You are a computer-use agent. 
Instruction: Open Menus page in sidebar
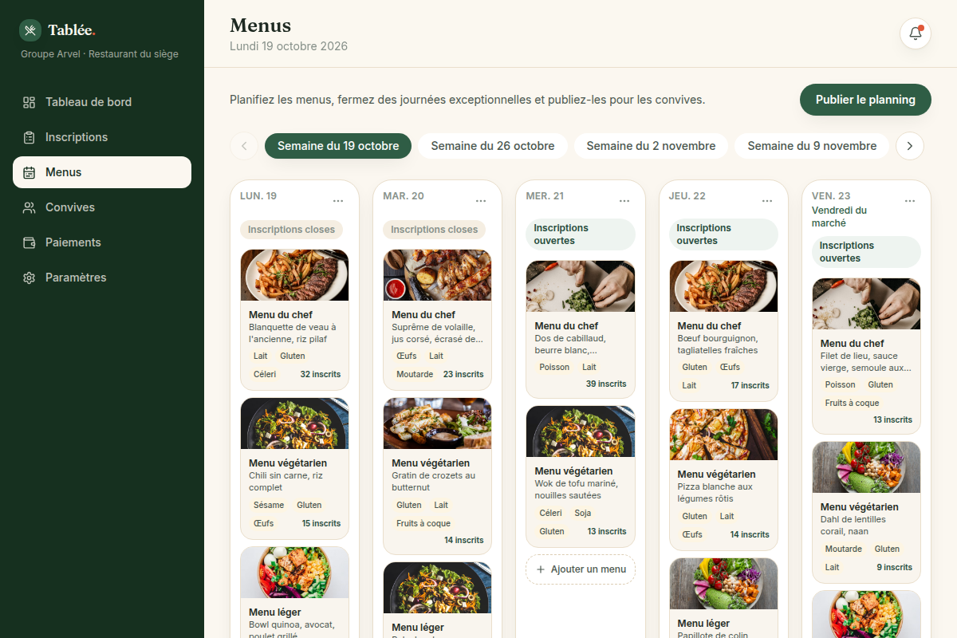pyautogui.click(x=102, y=172)
